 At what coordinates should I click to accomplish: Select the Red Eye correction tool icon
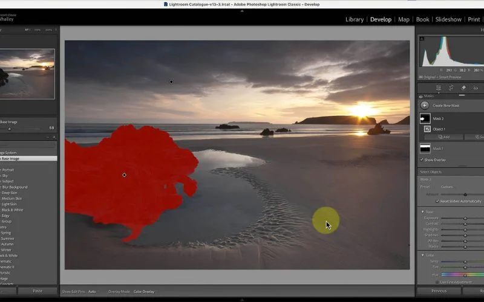(476, 88)
